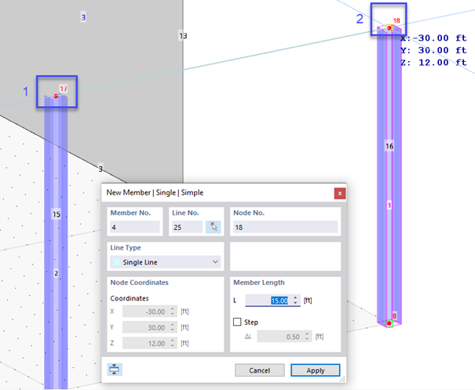This screenshot has height=390, width=475.
Task: Increase member length with up arrow
Action: click(296, 297)
